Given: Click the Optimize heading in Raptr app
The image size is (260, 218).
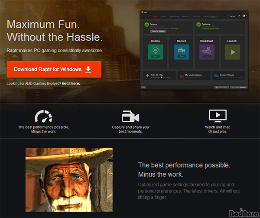Looking at the screenshot, I should pyautogui.click(x=206, y=24).
